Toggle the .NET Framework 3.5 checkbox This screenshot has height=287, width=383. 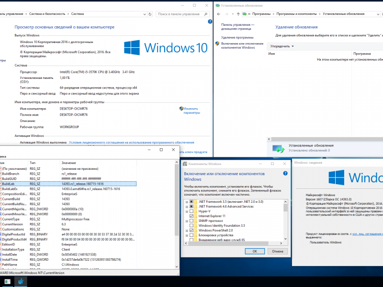(x=191, y=201)
